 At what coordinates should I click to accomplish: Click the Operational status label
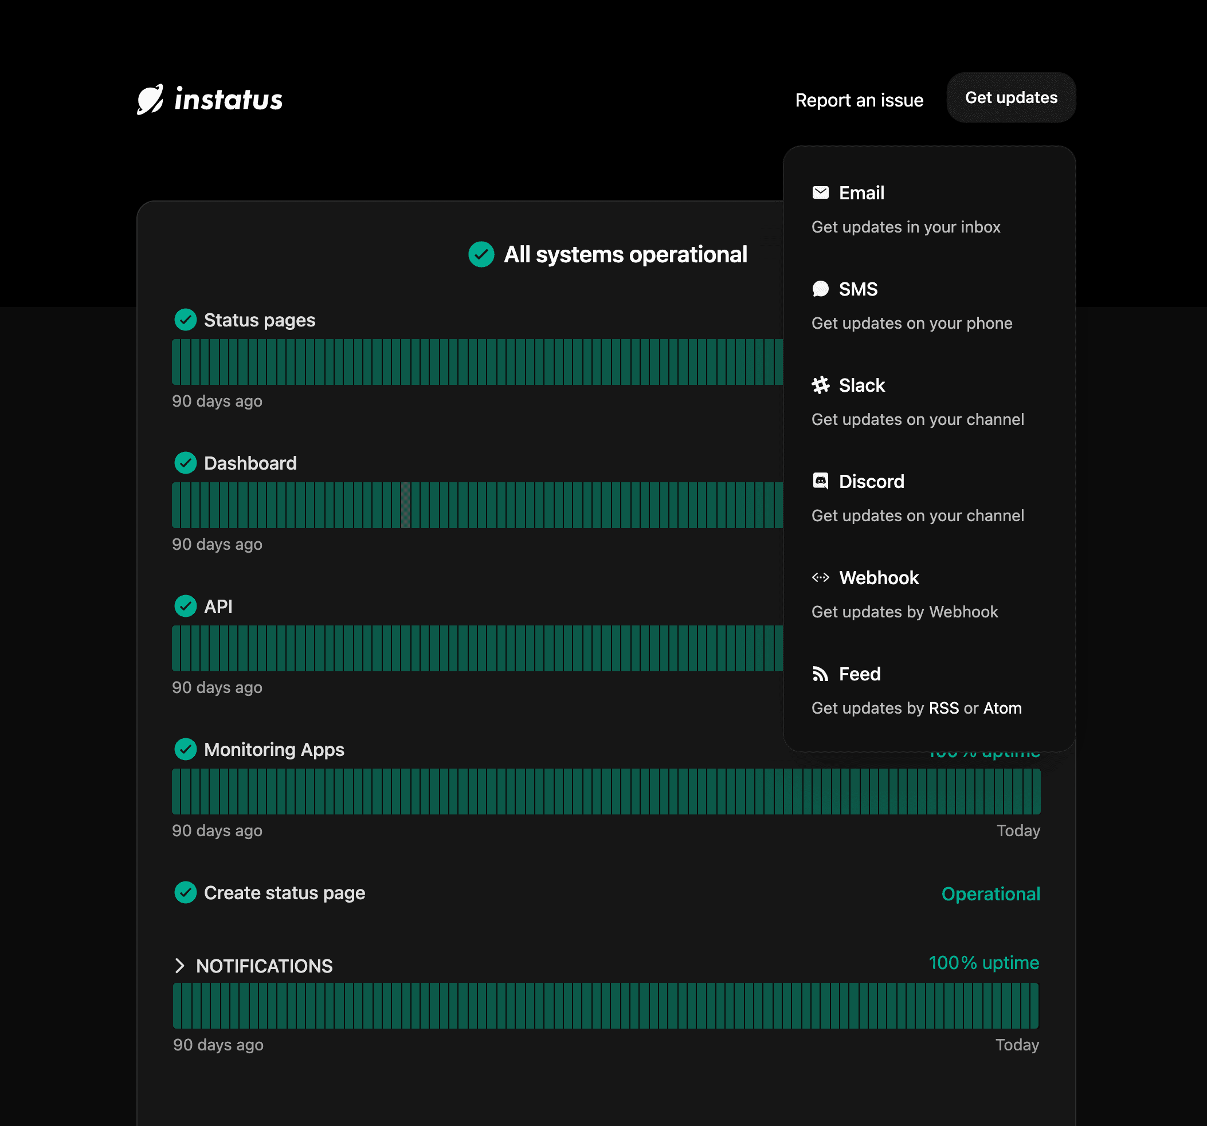[991, 893]
